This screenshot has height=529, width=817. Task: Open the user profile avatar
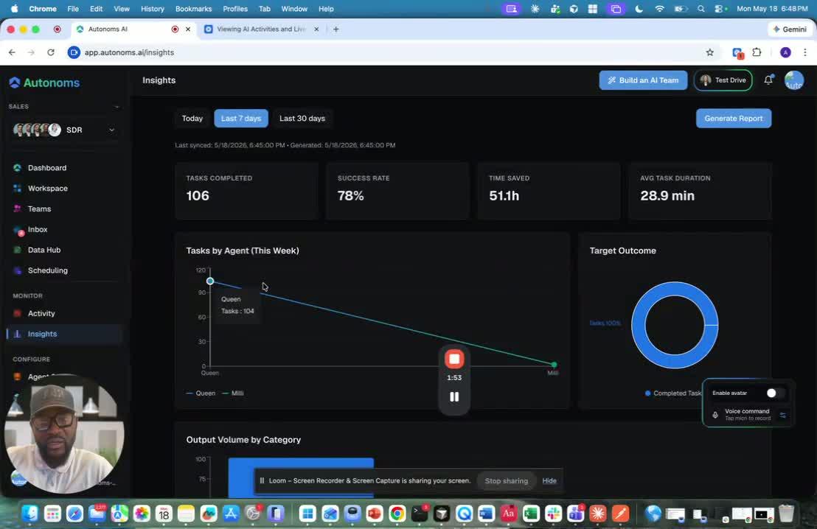pyautogui.click(x=793, y=80)
